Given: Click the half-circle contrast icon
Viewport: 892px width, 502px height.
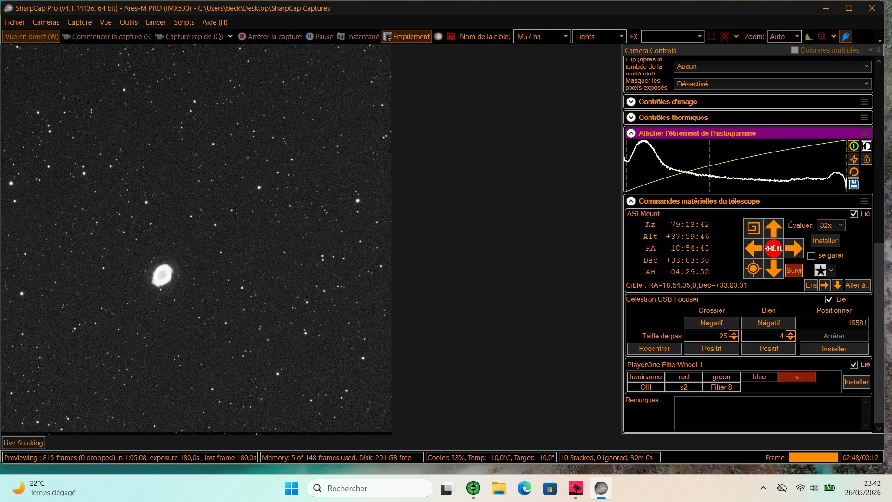Looking at the screenshot, I should coord(866,146).
